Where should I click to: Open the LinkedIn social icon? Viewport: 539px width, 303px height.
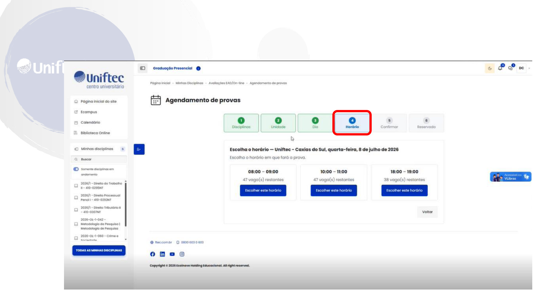(162, 254)
